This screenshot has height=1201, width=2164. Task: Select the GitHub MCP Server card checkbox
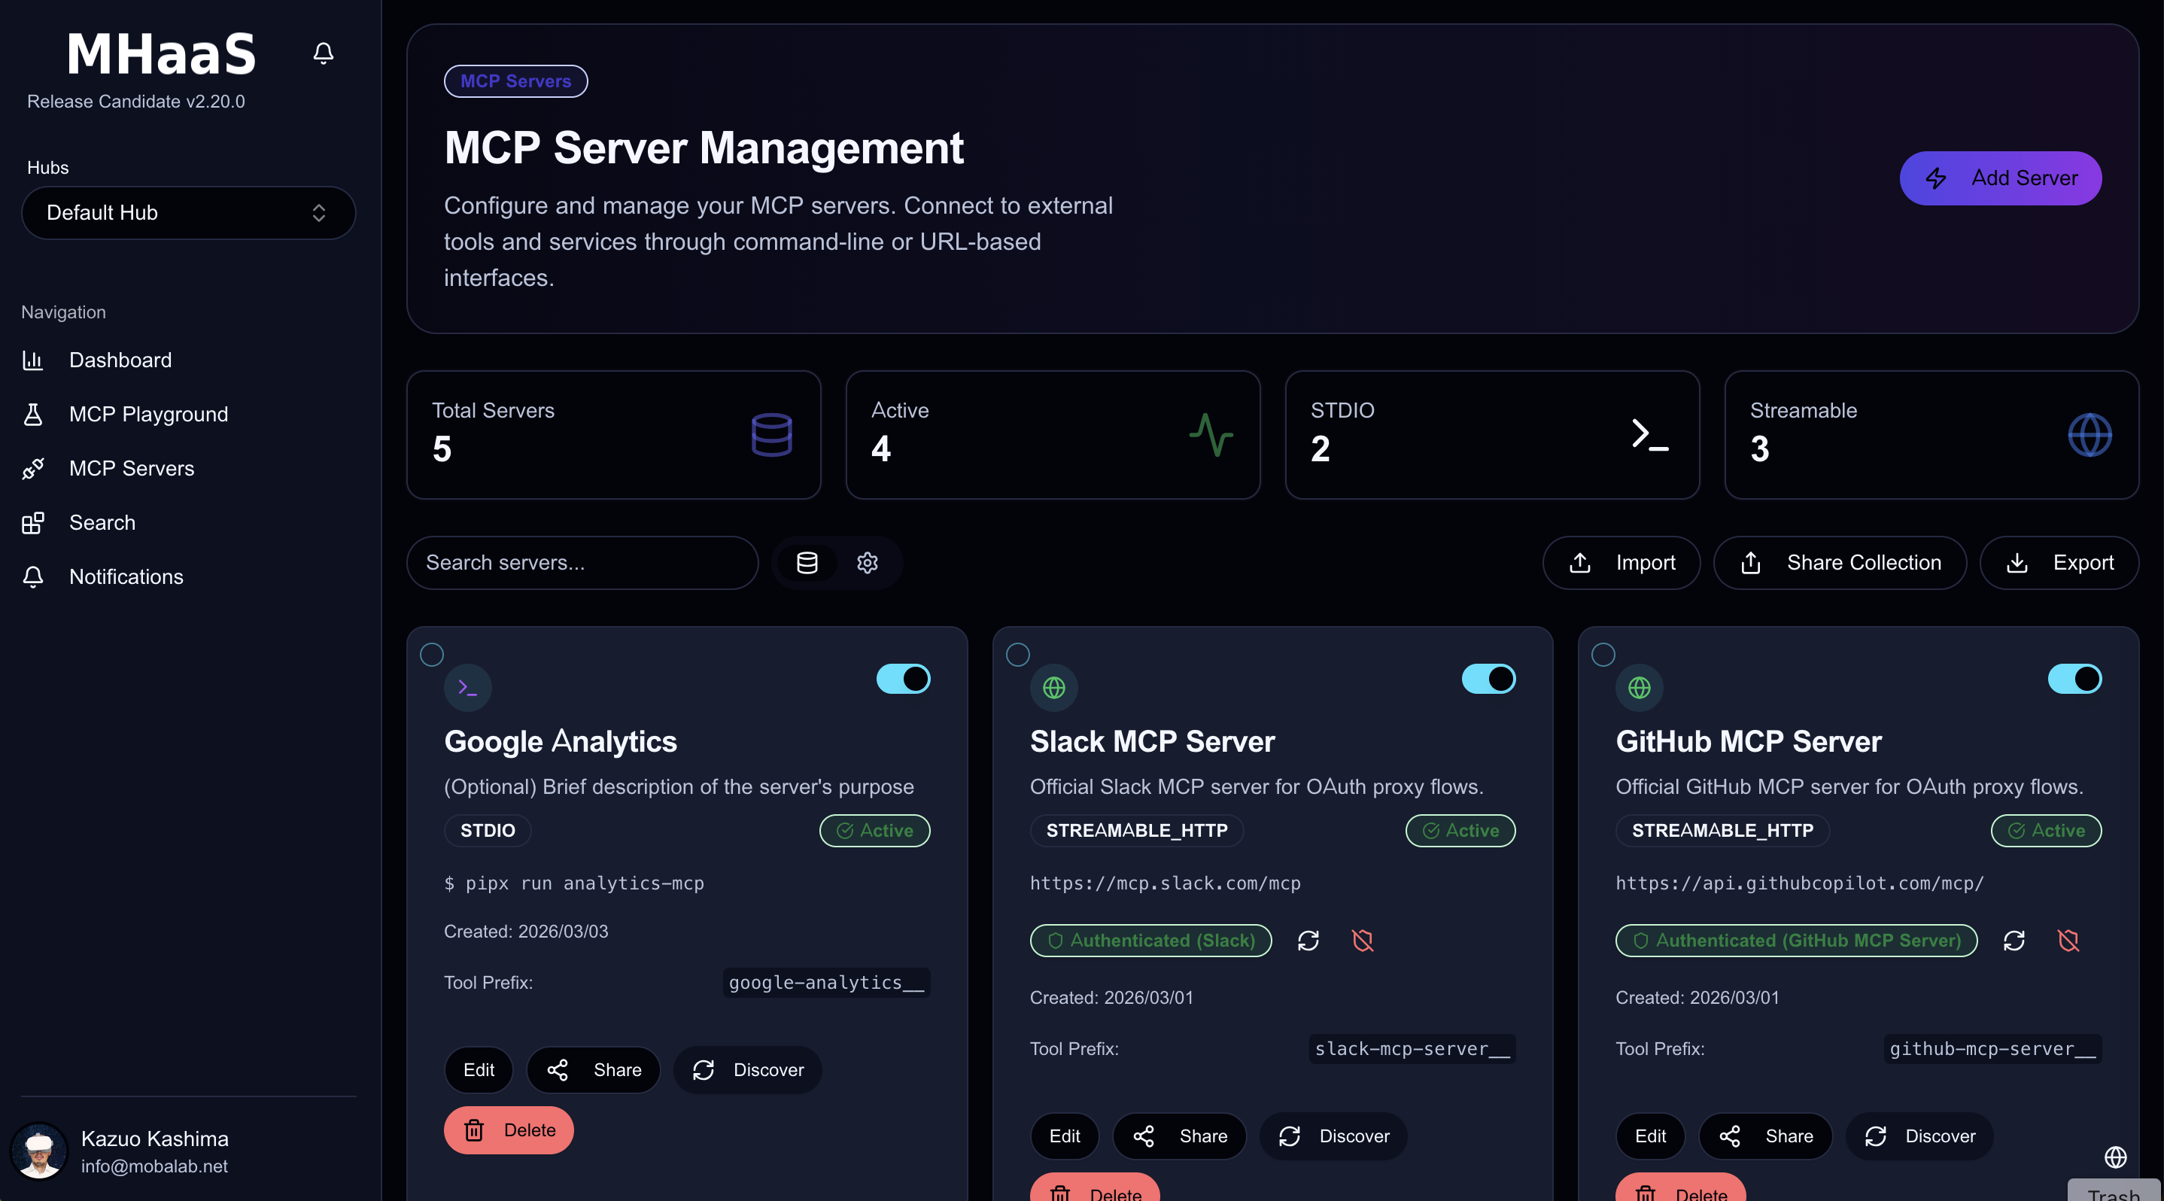(1603, 654)
